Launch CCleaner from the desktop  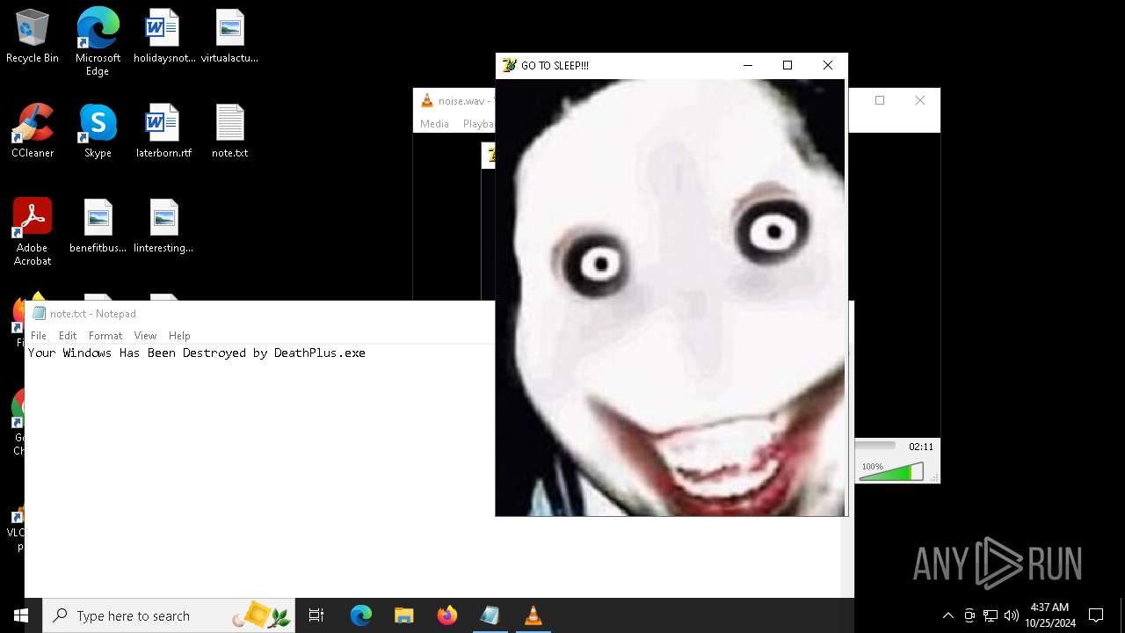click(33, 131)
